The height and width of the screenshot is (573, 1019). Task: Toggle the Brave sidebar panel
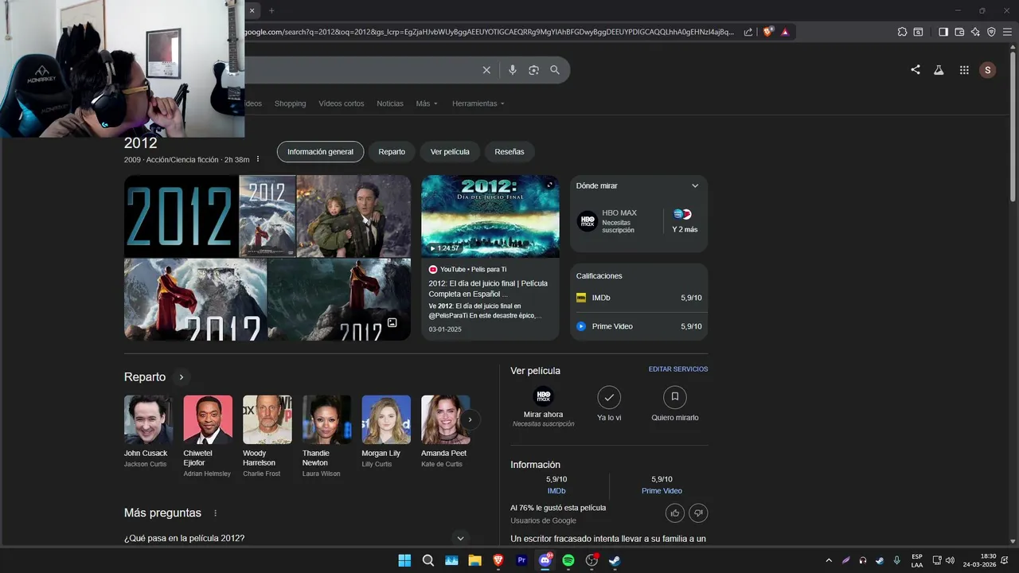point(943,32)
